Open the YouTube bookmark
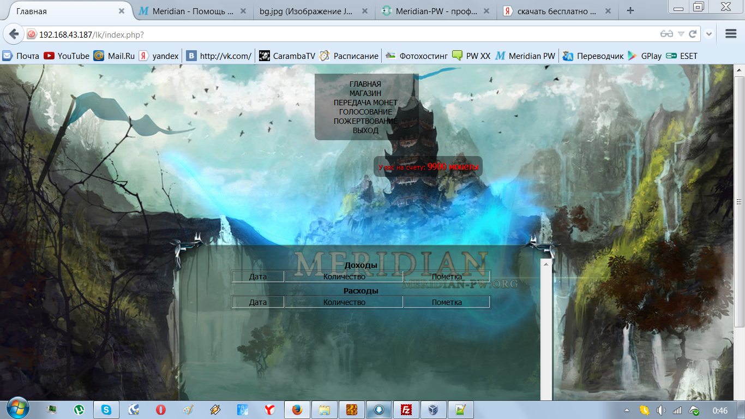The height and width of the screenshot is (419, 745). 67,56
